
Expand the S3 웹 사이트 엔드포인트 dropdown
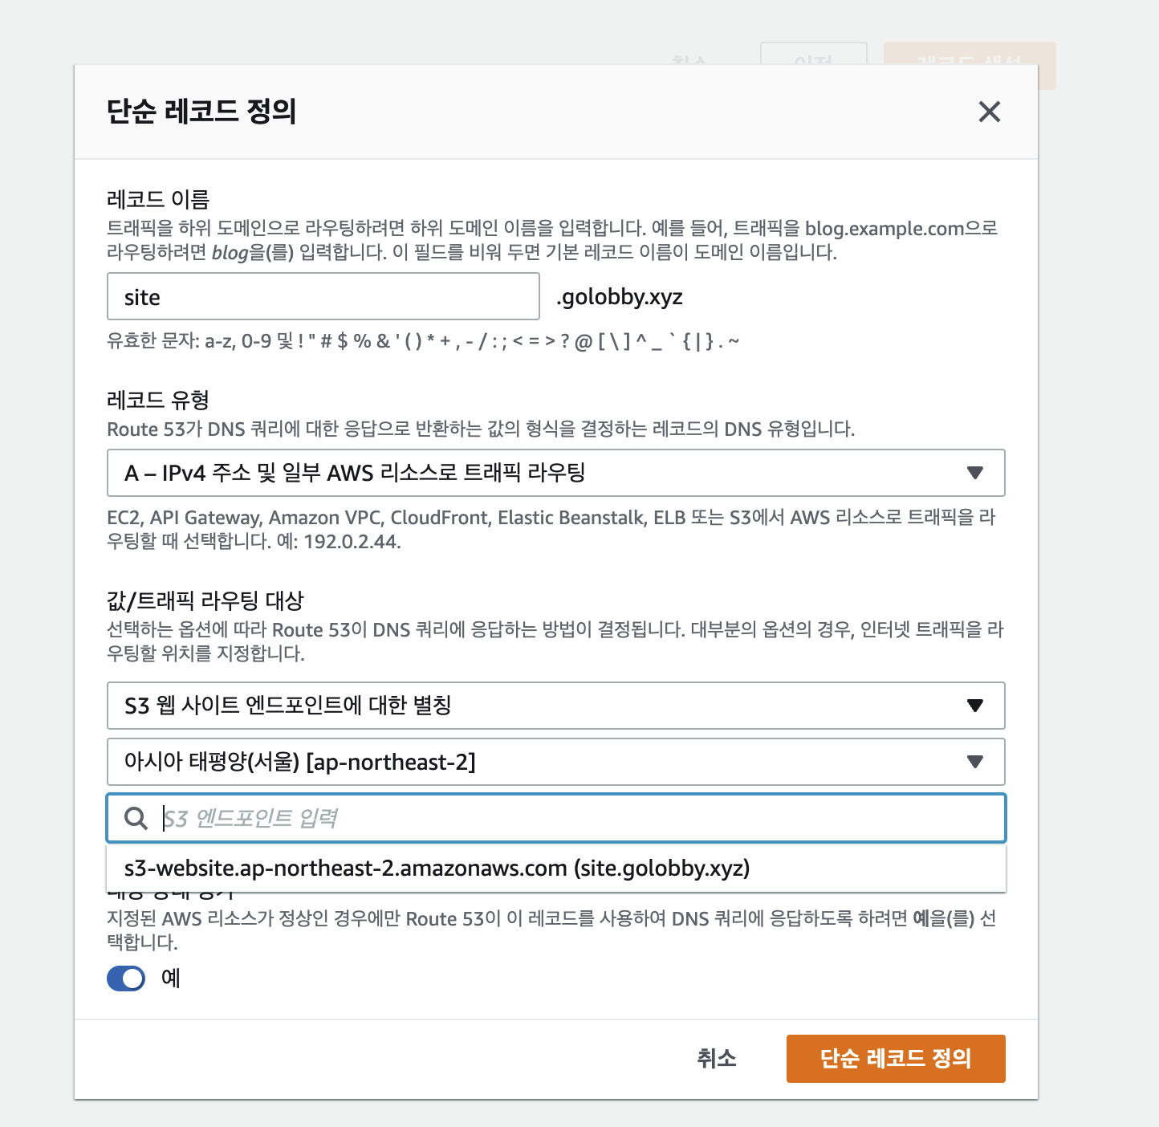556,706
